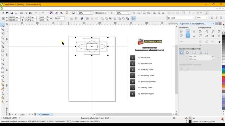The image size is (225, 126).
Task: Click the New document icon
Action: coord(3,13)
